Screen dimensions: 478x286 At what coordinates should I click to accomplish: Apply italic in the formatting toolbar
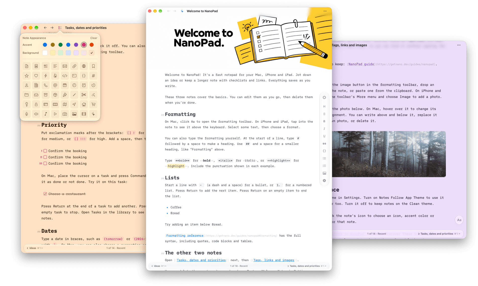(x=324, y=129)
